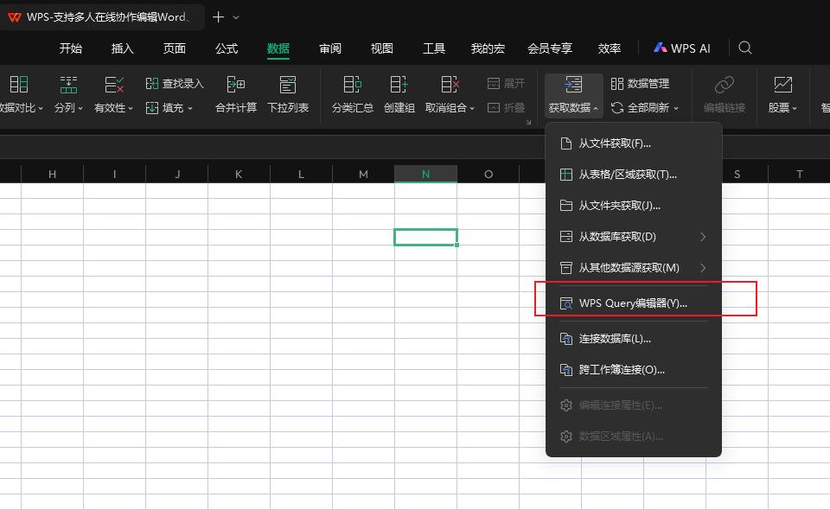
Task: Open the 我的宏 tab
Action: pos(488,48)
